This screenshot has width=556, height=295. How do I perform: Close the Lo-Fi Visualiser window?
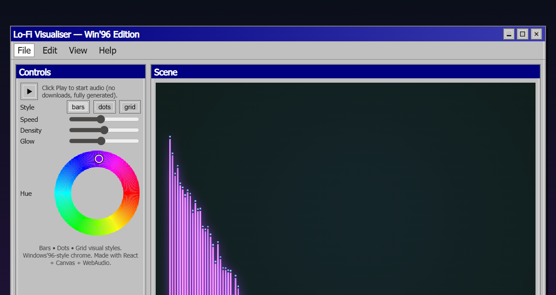pyautogui.click(x=536, y=34)
